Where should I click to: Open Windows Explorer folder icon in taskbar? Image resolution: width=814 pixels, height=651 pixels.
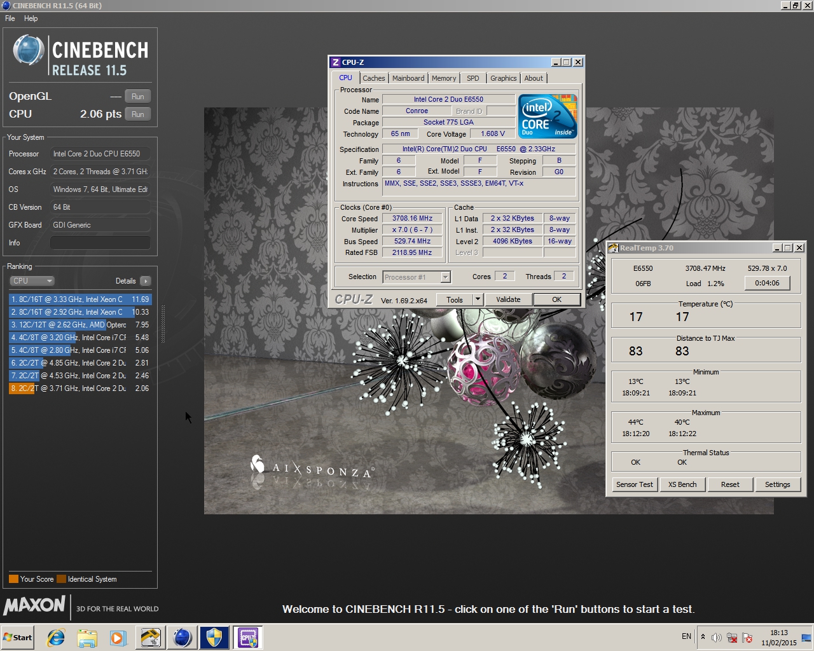point(87,638)
